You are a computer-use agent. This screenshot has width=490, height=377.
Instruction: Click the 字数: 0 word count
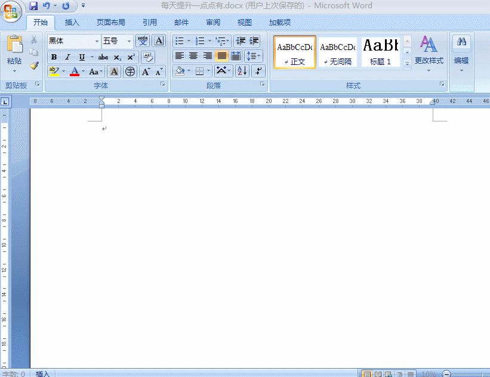(14, 374)
